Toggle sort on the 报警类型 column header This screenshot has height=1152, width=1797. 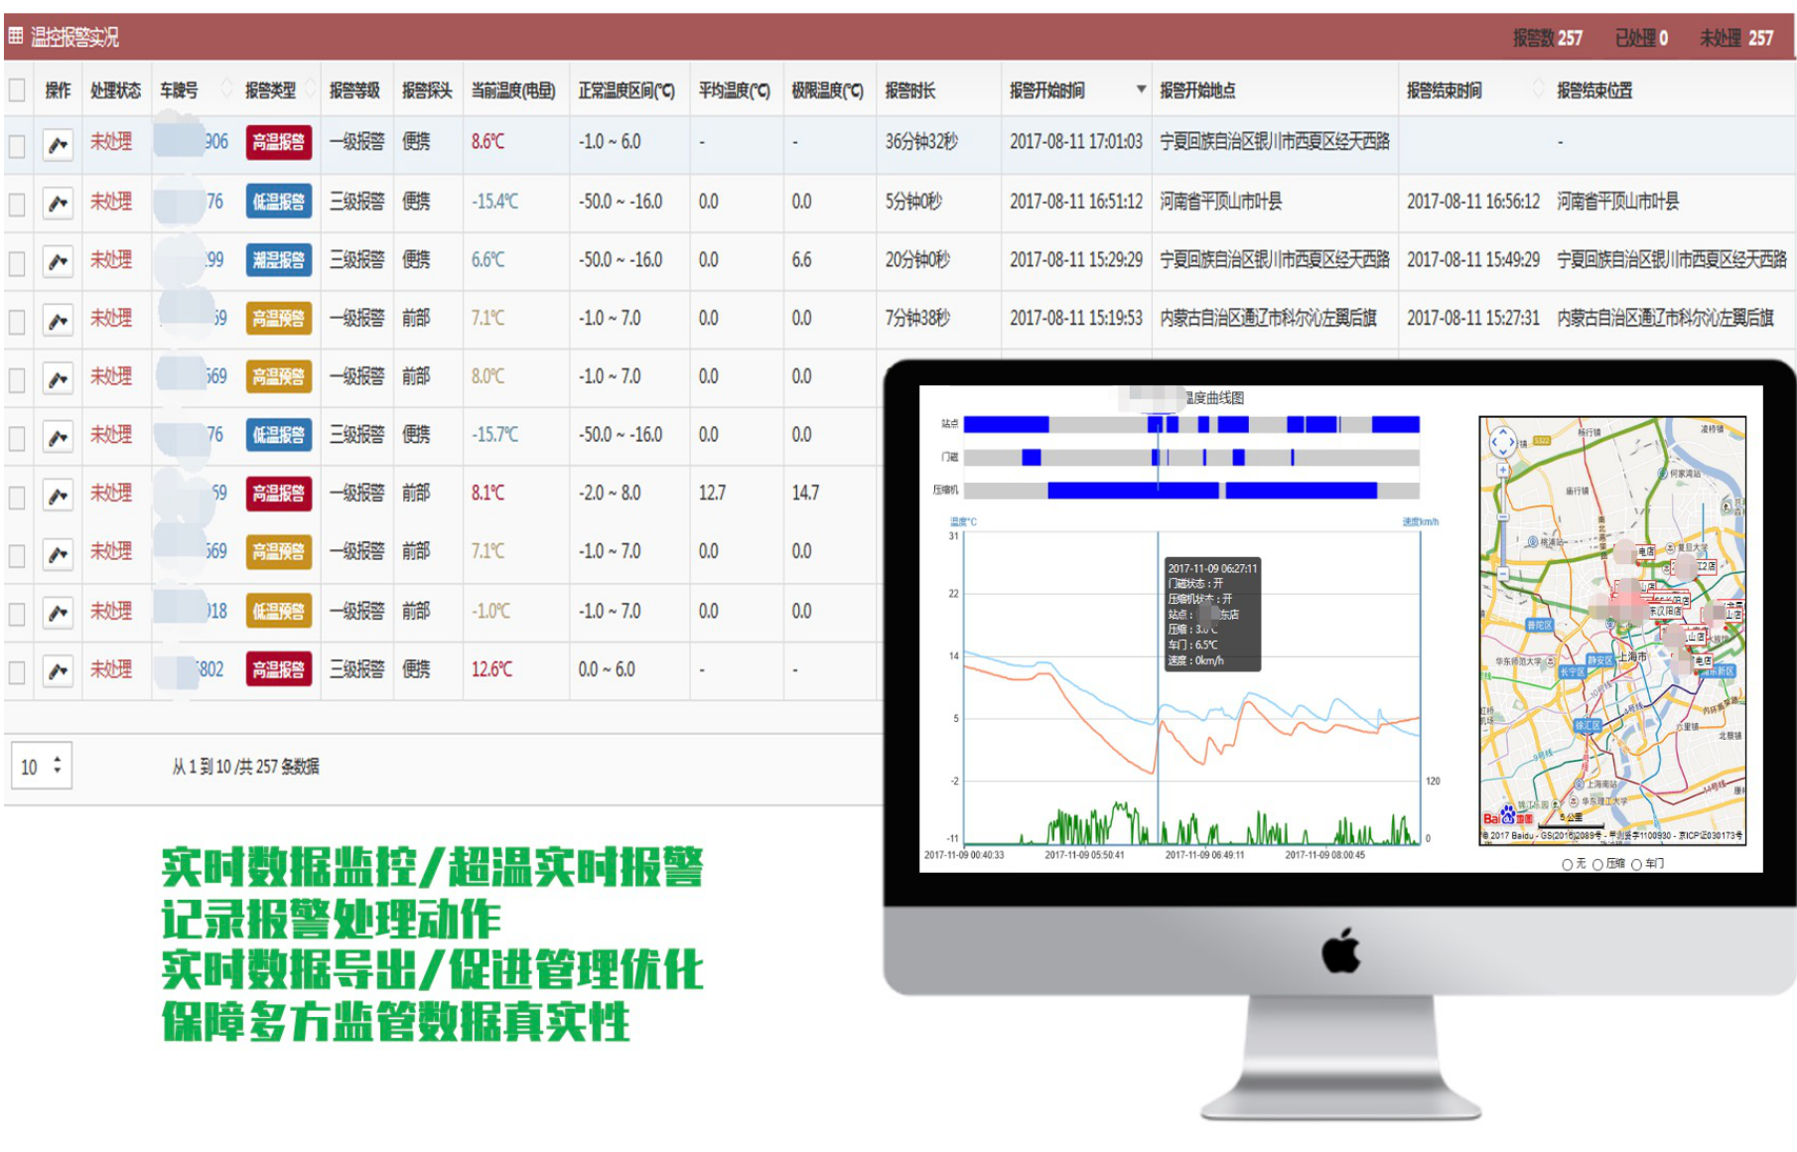(311, 89)
